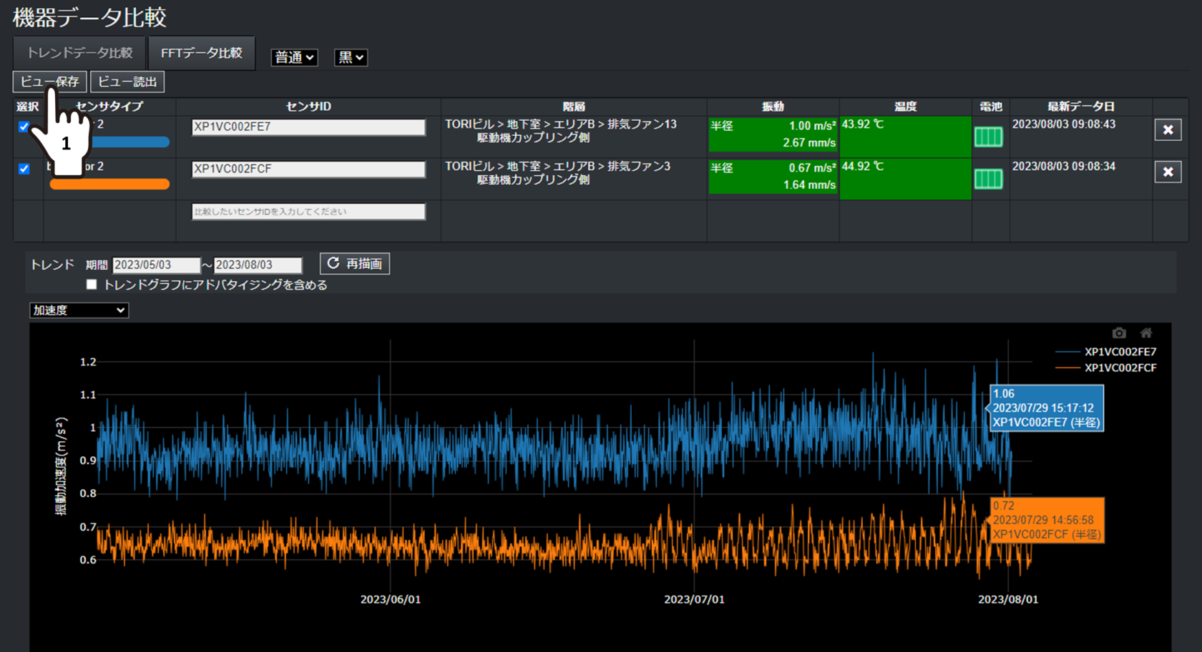
Task: Click 電池 column header
Action: pos(990,107)
